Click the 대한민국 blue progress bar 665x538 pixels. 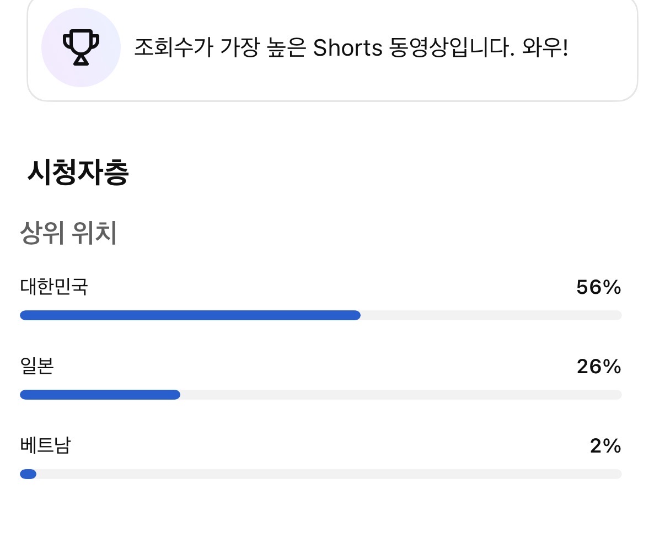tap(190, 315)
